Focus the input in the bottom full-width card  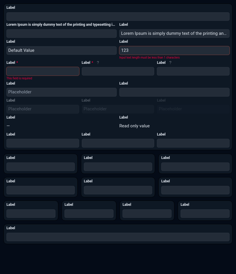click(118, 237)
